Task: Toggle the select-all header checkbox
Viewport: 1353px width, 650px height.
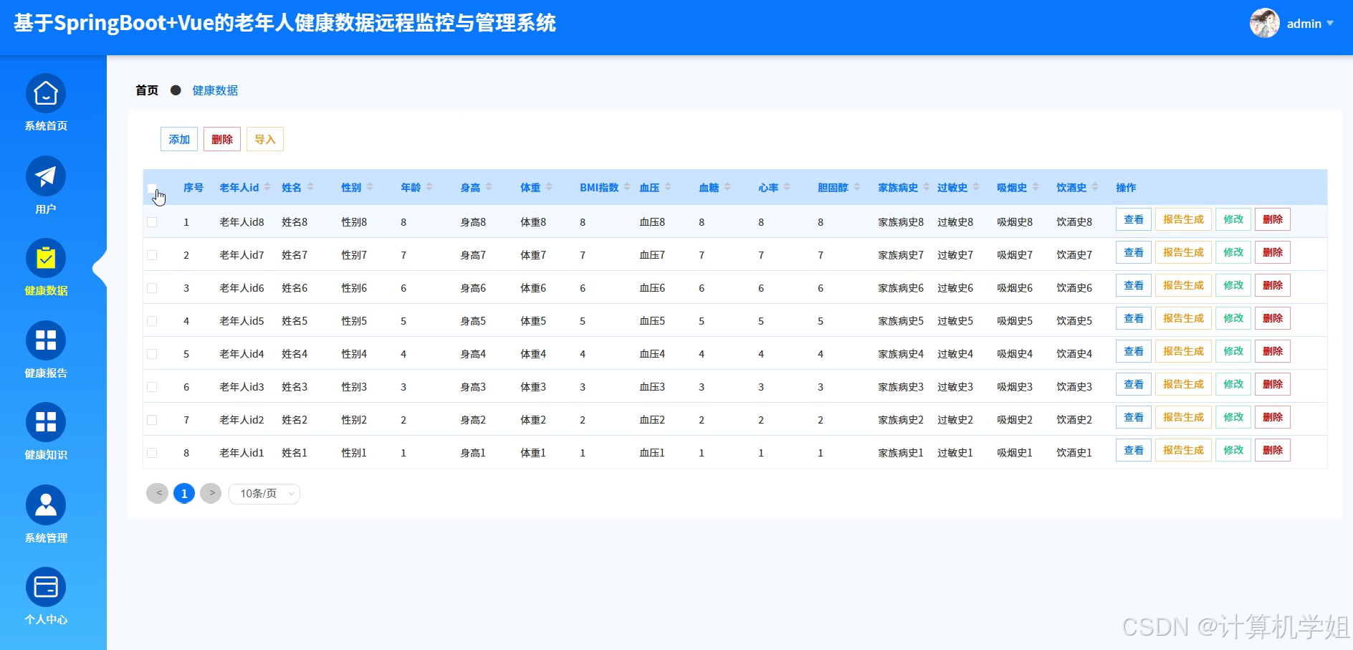Action: [x=152, y=188]
